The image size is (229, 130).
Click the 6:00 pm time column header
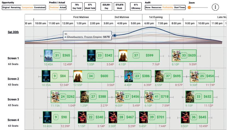149,23
